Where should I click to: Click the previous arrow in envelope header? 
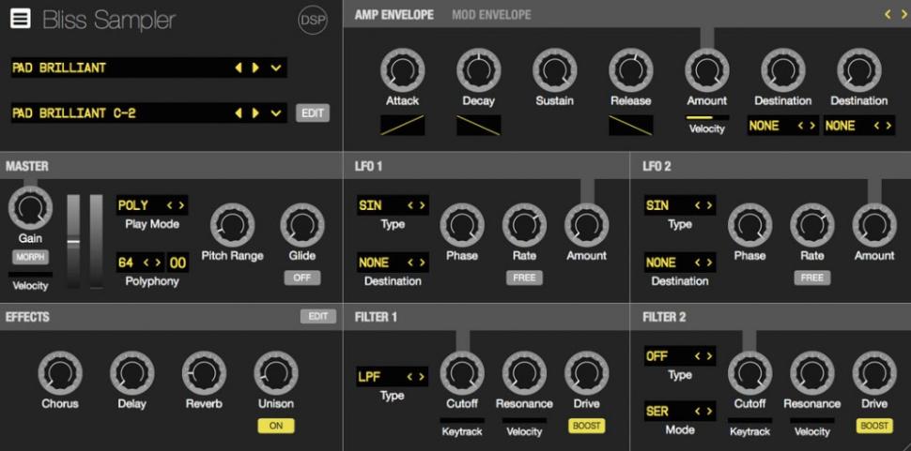(888, 14)
